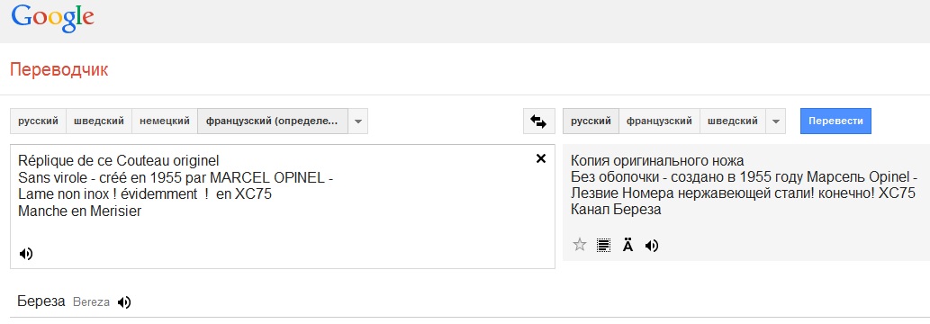930x324 pixels.
Task: Star the translation to save it
Action: (x=580, y=245)
